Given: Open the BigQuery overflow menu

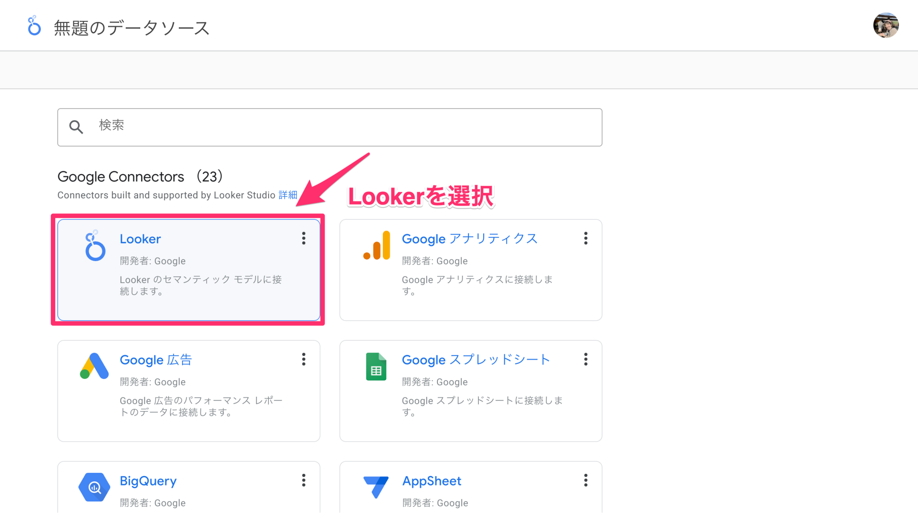Looking at the screenshot, I should (x=304, y=480).
